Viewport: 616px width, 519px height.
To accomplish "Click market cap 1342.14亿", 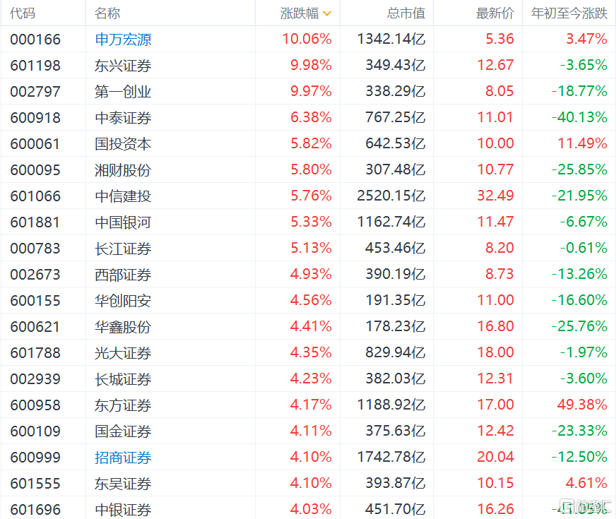I will (391, 39).
